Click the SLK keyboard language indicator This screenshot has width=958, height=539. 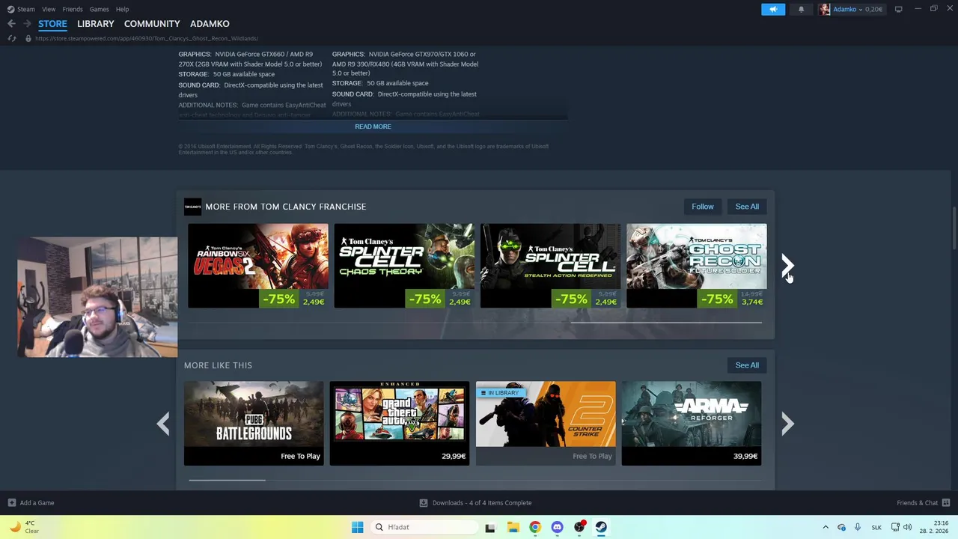pyautogui.click(x=876, y=528)
